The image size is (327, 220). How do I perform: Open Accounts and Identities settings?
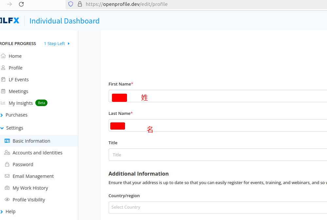coord(37,153)
